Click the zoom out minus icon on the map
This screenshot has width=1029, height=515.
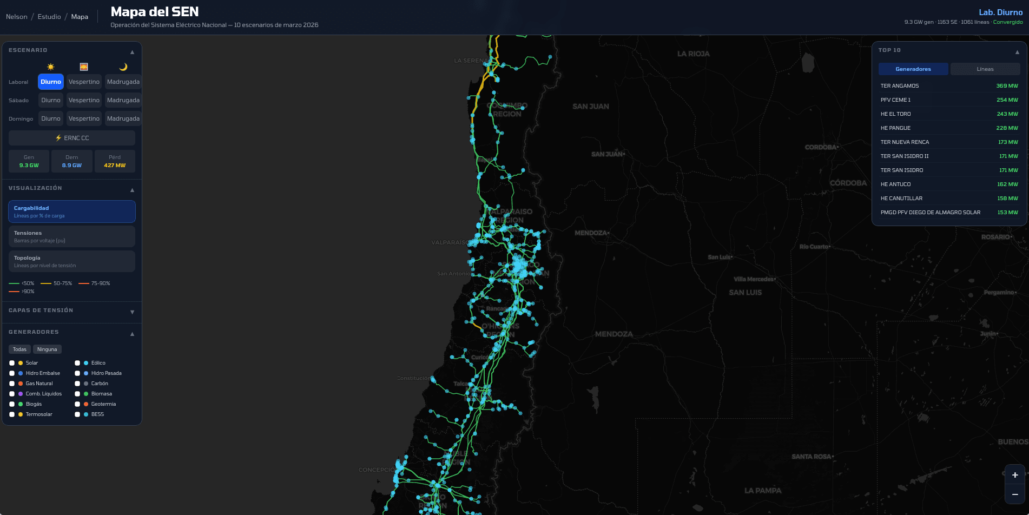1014,493
